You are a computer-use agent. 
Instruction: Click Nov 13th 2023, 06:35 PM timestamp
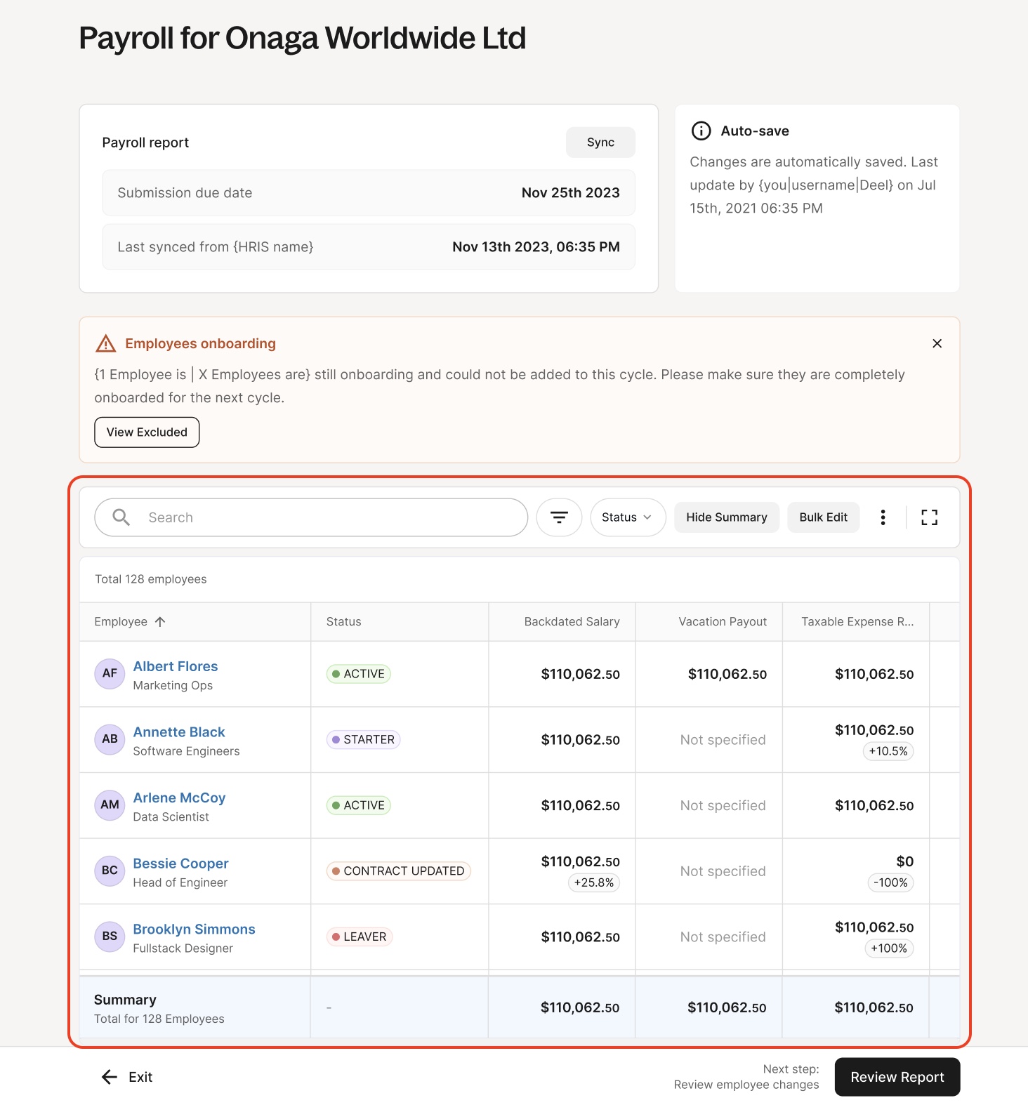536,247
